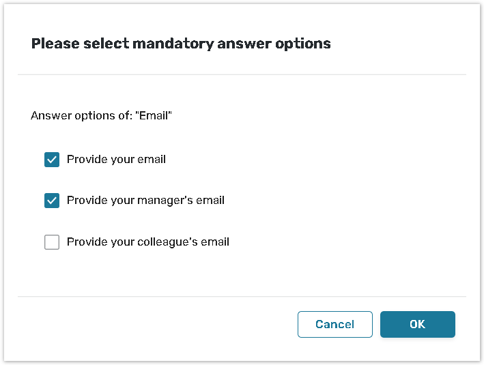Click the quoted "Email" question name
The image size is (484, 365).
tap(155, 116)
